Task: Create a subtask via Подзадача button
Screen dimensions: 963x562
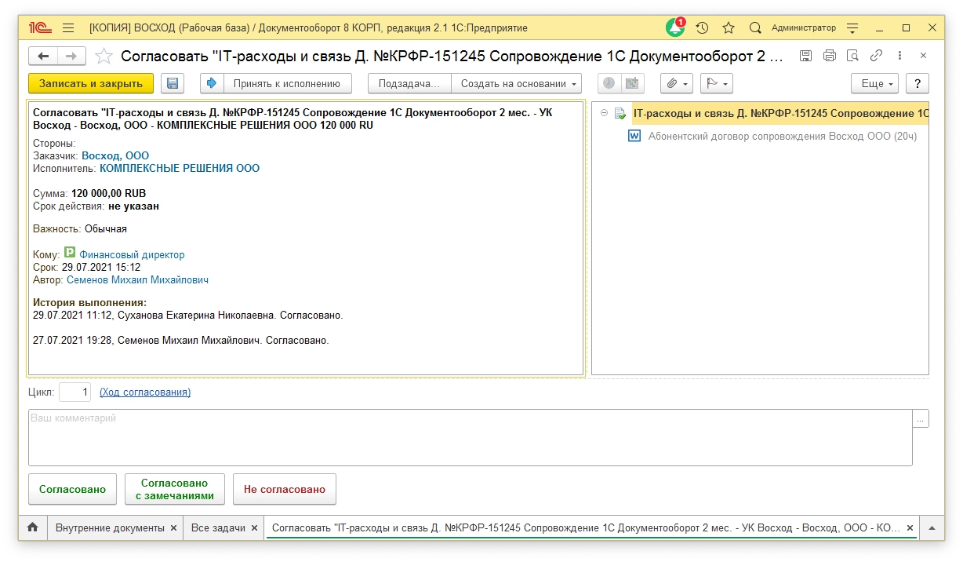Action: pyautogui.click(x=409, y=83)
